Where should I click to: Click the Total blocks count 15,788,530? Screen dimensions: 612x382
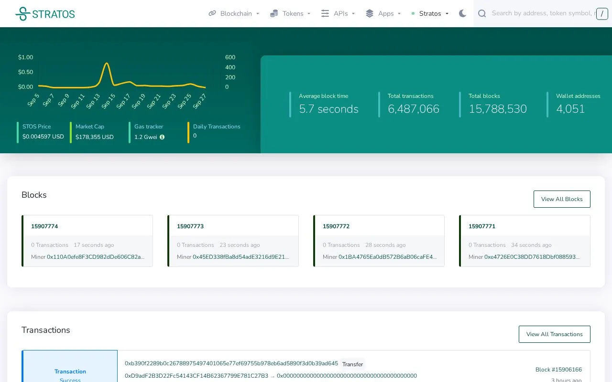point(498,109)
